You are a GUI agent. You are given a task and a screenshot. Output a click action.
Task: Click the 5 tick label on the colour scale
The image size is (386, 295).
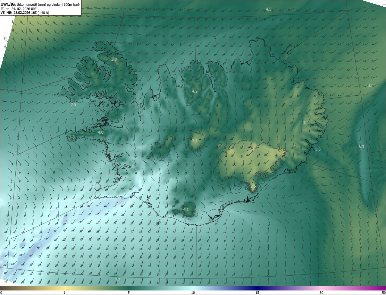129,293
